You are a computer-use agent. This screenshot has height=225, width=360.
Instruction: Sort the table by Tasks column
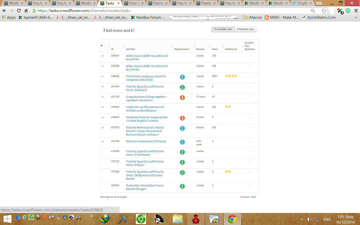pyautogui.click(x=215, y=49)
